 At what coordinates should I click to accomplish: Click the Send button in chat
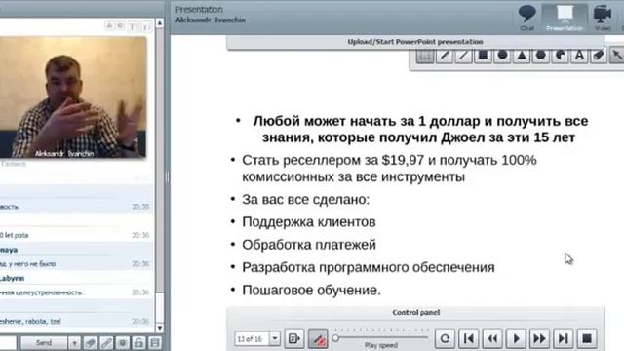click(44, 342)
